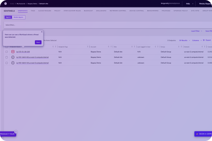Click the SentinelOne logo icon
The image size is (212, 141).
[x=5, y=4]
